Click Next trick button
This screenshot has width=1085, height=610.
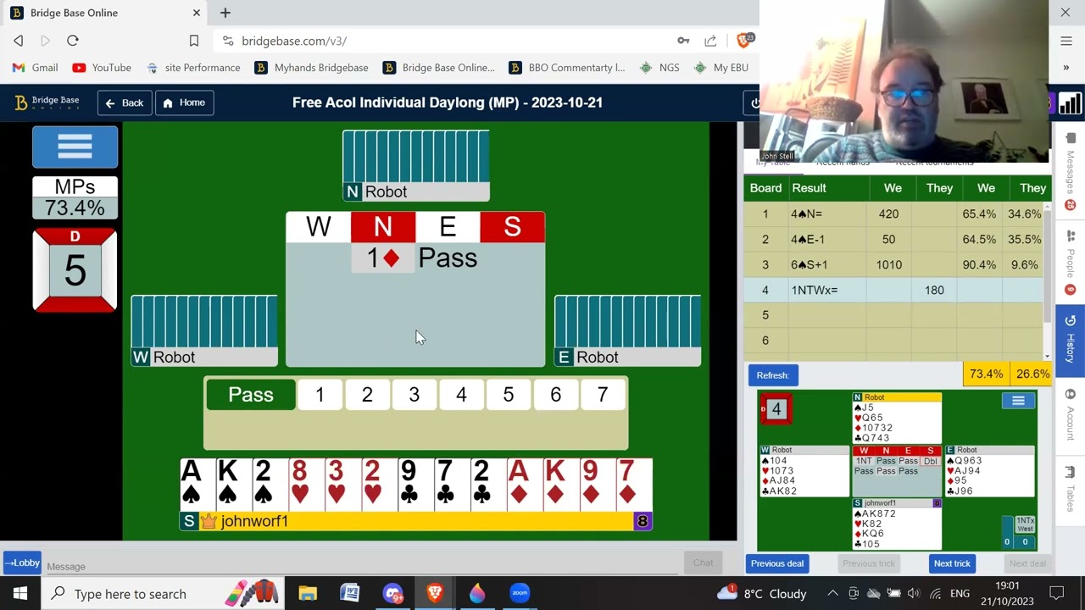pos(952,563)
